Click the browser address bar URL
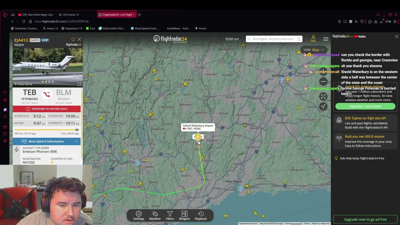Screen dimensions: 400x225 [x=62, y=22]
